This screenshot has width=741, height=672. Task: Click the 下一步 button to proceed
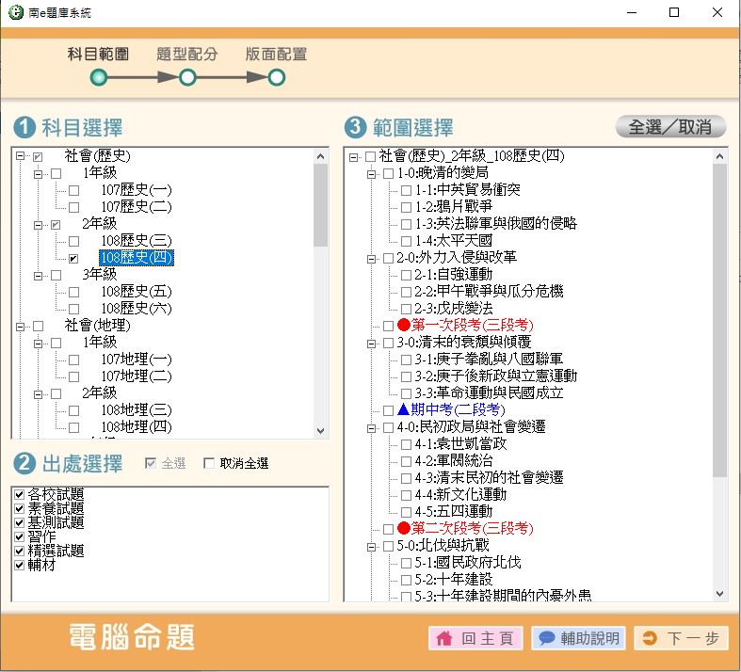coord(681,638)
